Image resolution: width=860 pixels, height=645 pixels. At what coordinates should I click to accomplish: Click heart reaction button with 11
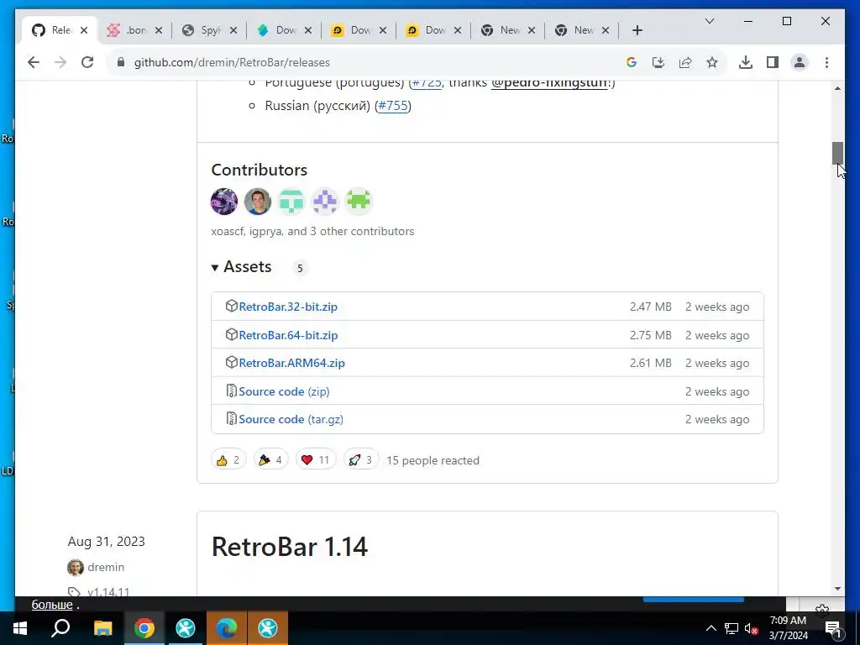click(x=316, y=460)
